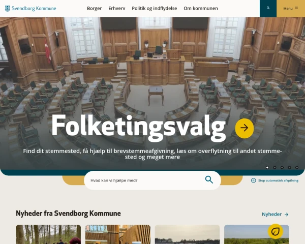This screenshot has height=244, width=305.
Task: Open search via the dark header magnifier icon
Action: 268,8
